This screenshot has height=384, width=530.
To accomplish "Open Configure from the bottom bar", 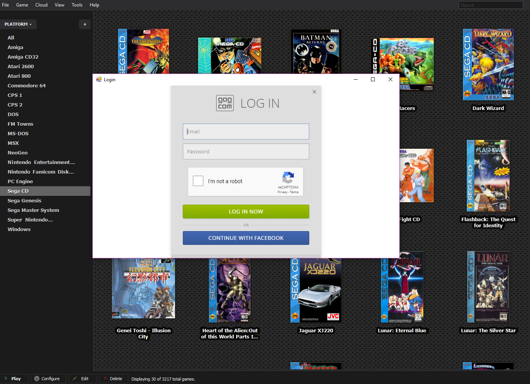I will (x=48, y=379).
